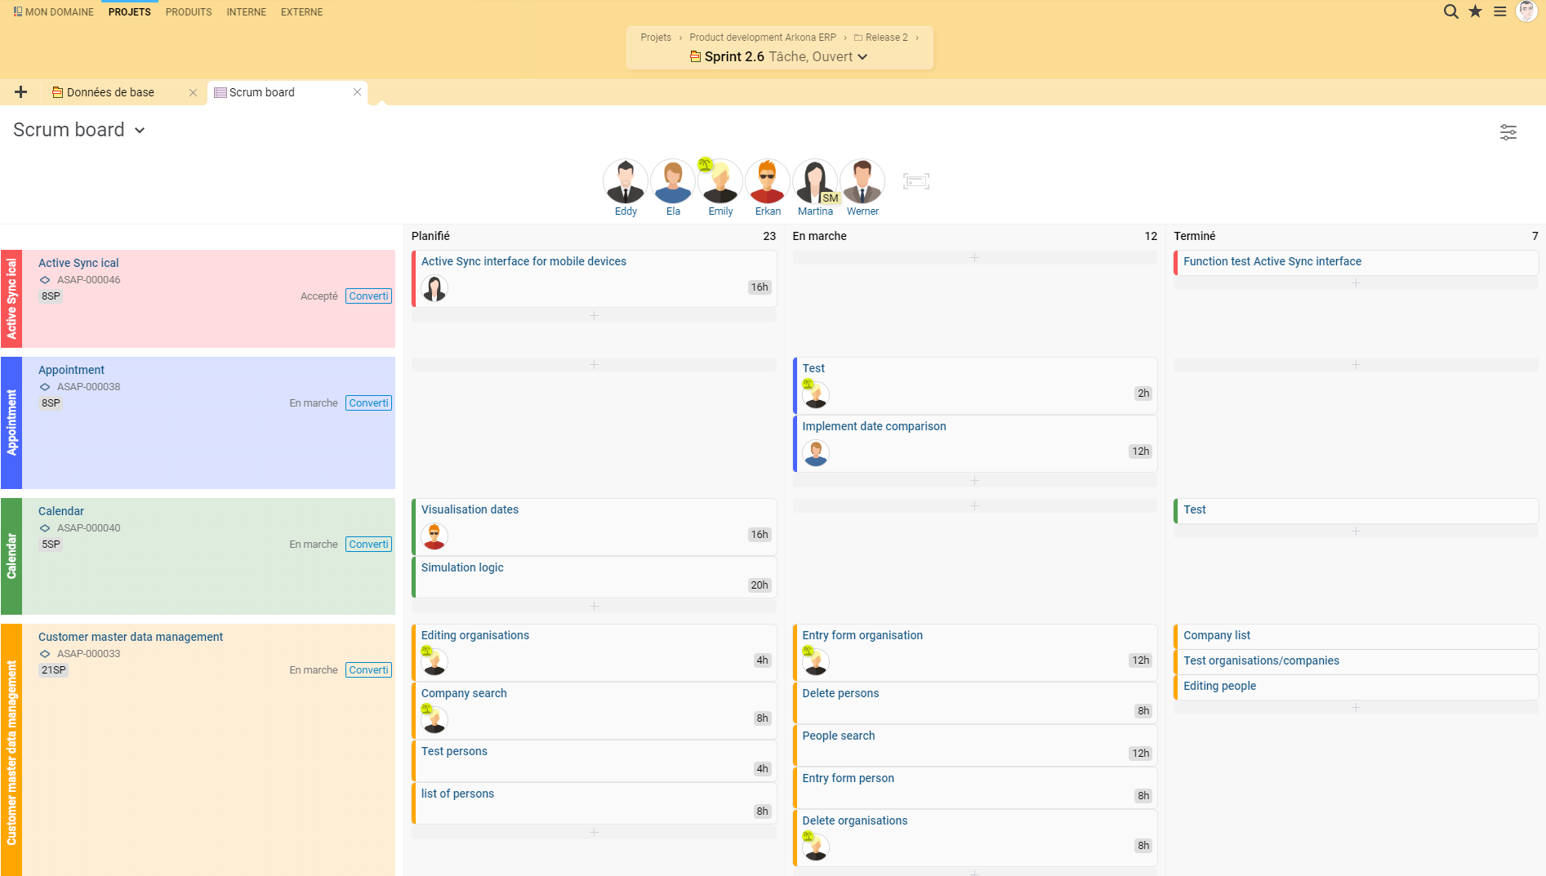Viewport: 1546px width, 876px height.
Task: Open Calendar story title link
Action: (61, 512)
